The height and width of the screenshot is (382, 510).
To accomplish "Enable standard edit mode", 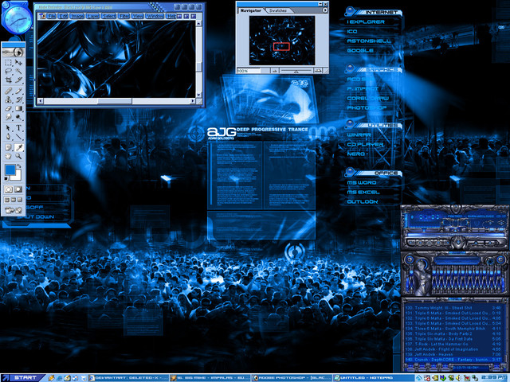I will [x=9, y=189].
